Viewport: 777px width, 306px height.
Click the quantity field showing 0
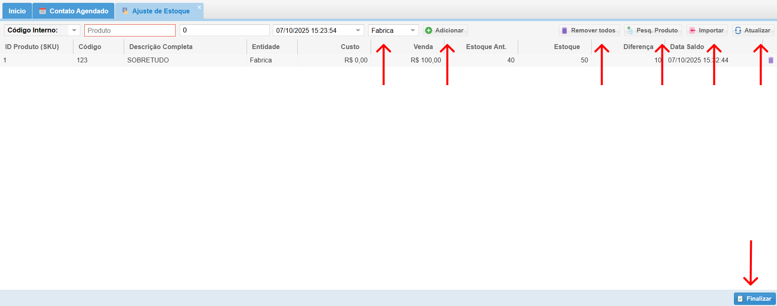(224, 30)
